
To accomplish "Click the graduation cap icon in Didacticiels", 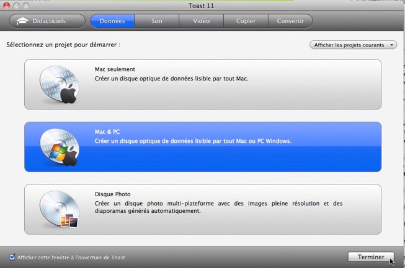I will (22, 21).
